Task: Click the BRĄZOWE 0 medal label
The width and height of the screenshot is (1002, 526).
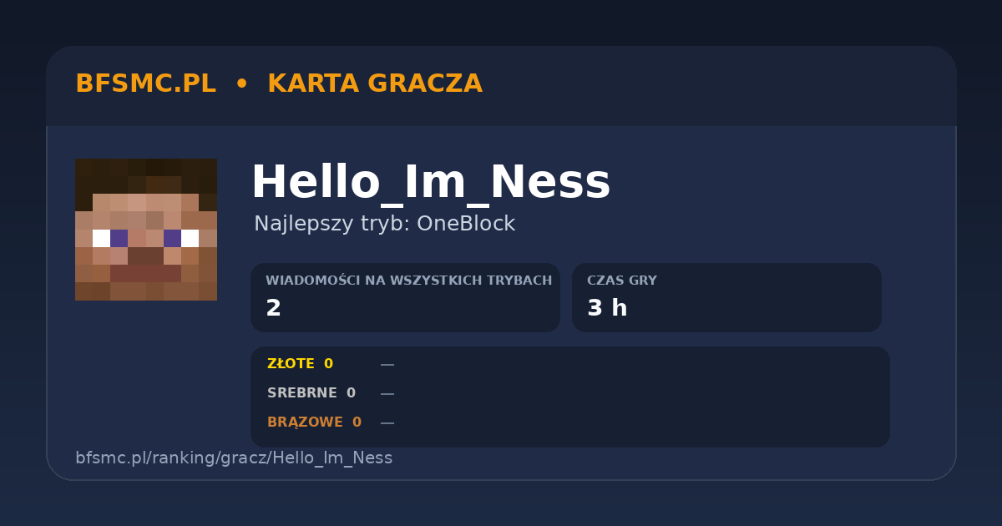Action: (x=314, y=422)
